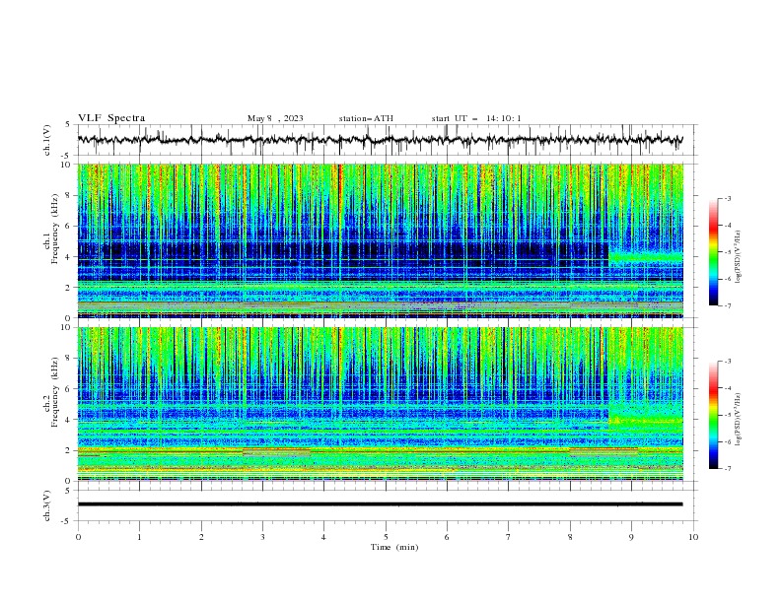
Task: Click the ch.1 voltage waveform trace
Action: (381, 140)
